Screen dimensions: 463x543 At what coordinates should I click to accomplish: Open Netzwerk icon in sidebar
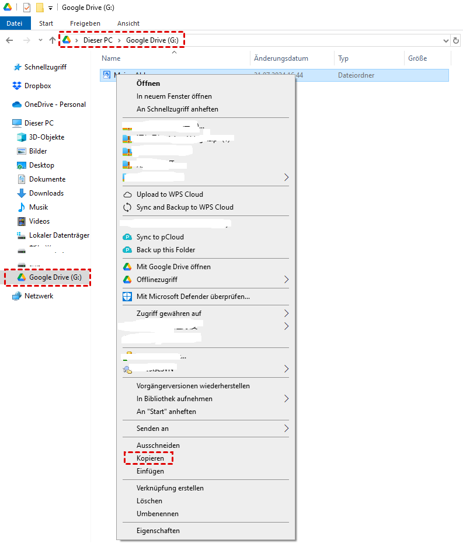(x=16, y=296)
